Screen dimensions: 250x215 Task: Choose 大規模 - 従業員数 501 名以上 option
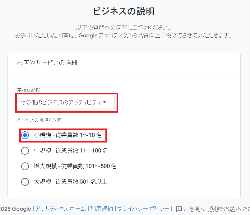coord(25,182)
